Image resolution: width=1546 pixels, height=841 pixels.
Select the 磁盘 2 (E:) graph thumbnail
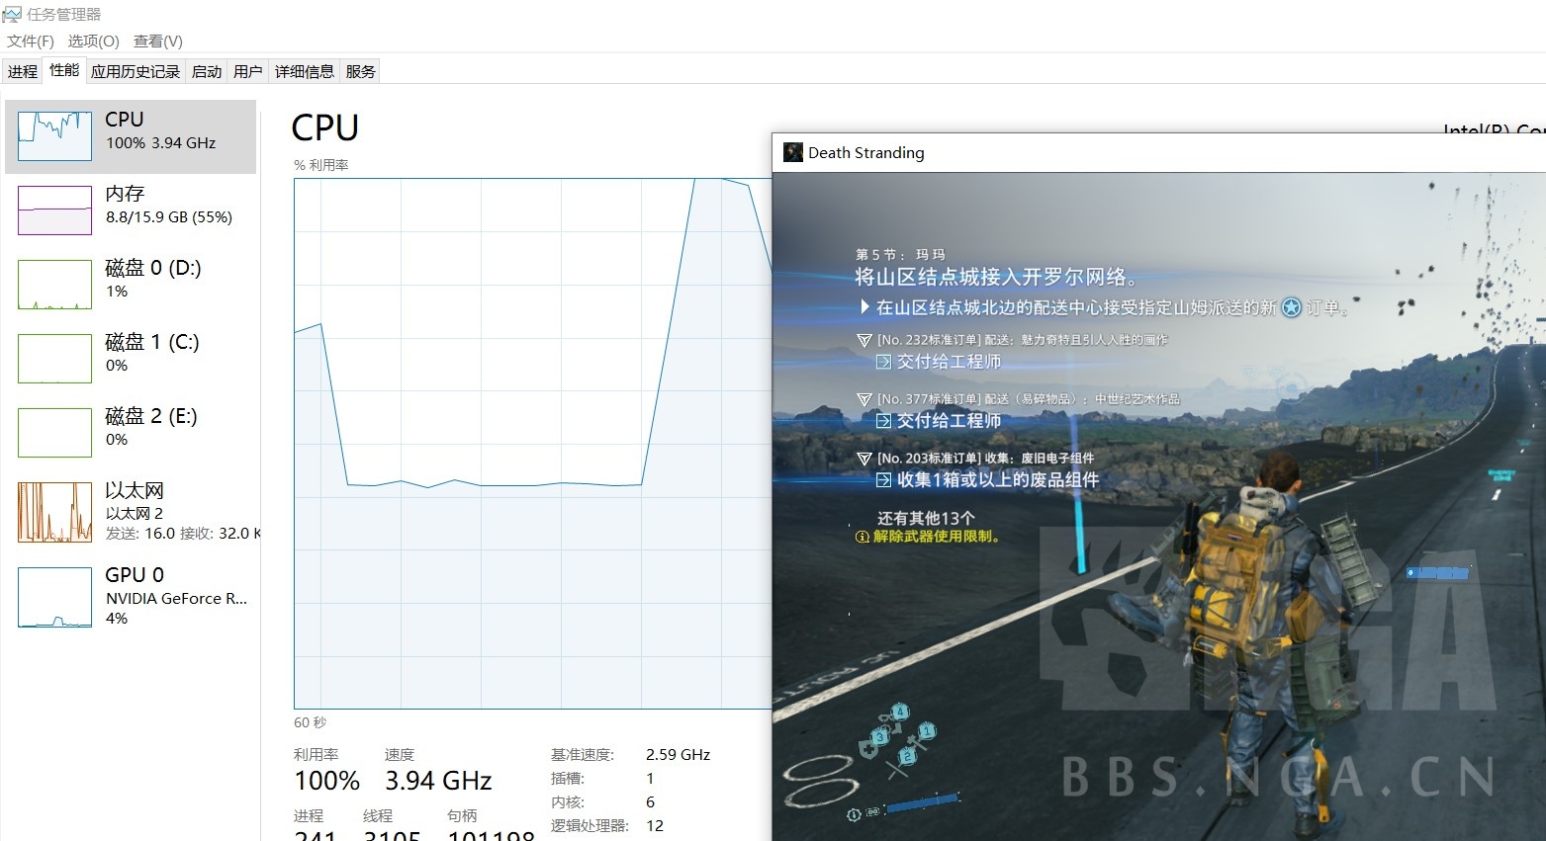coord(55,433)
